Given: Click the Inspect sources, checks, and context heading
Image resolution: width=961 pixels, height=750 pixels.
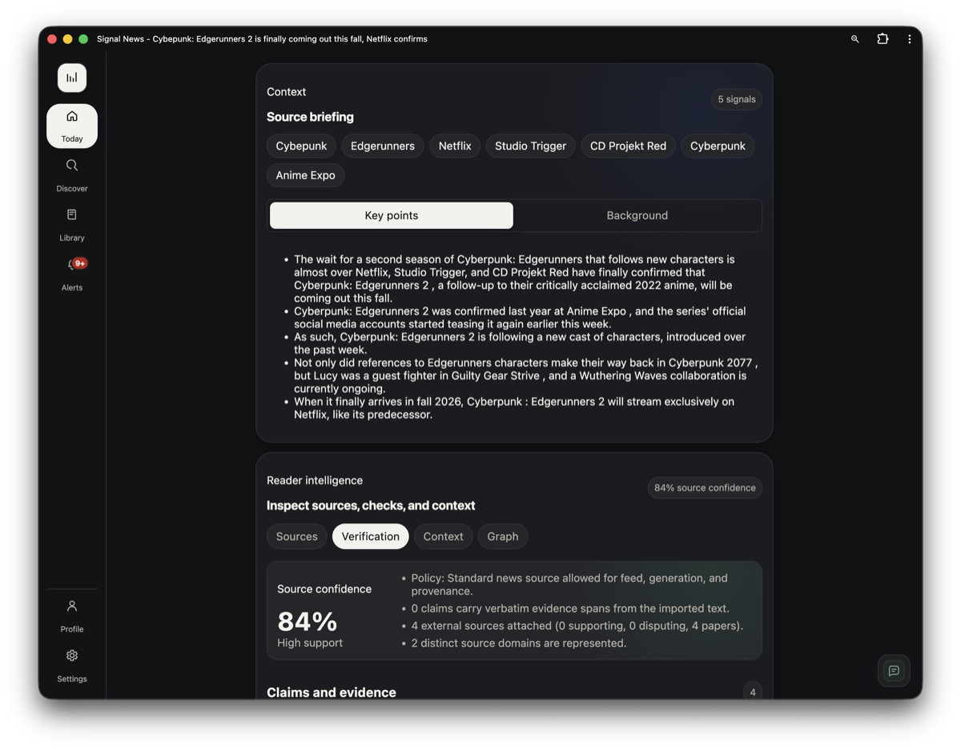Looking at the screenshot, I should 371,506.
